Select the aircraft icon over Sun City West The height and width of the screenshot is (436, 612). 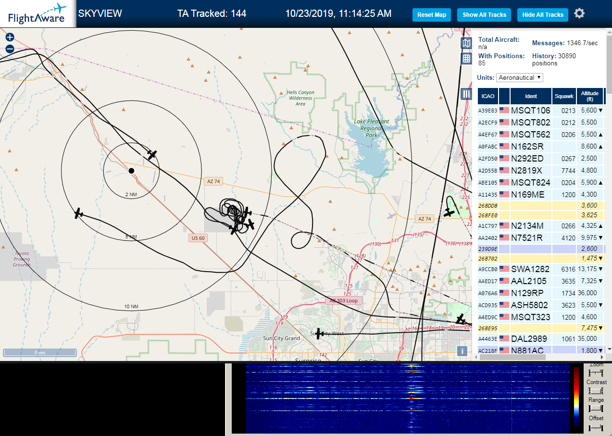tap(318, 333)
